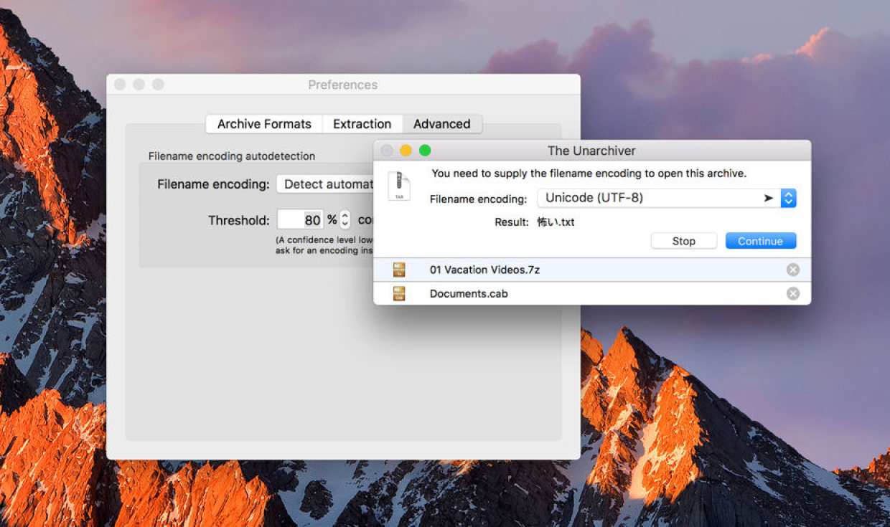The width and height of the screenshot is (890, 527).
Task: Click the Stop button
Action: coord(684,241)
